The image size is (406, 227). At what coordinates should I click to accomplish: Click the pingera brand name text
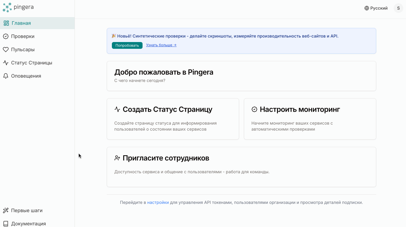pyautogui.click(x=24, y=7)
